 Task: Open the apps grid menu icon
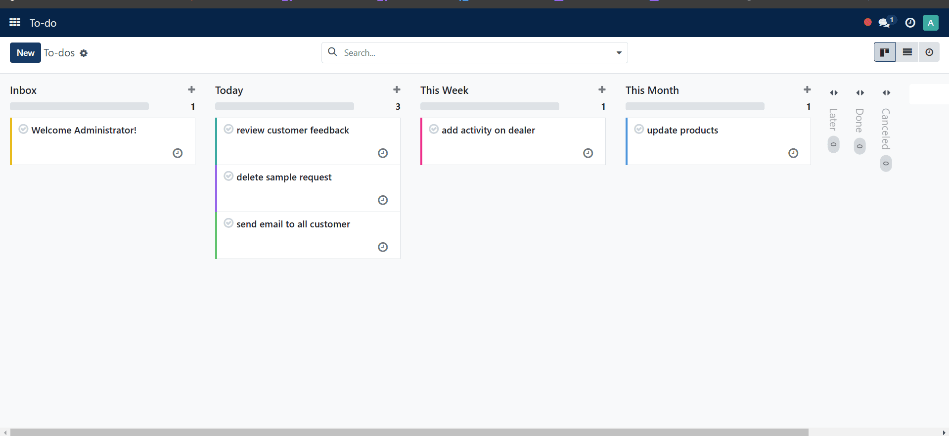coord(15,23)
